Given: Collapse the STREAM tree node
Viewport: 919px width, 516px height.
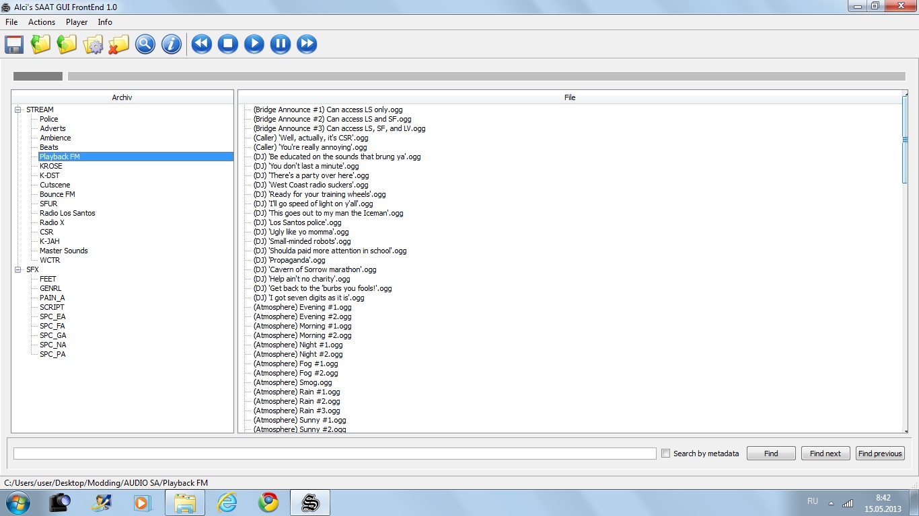Looking at the screenshot, I should point(18,110).
